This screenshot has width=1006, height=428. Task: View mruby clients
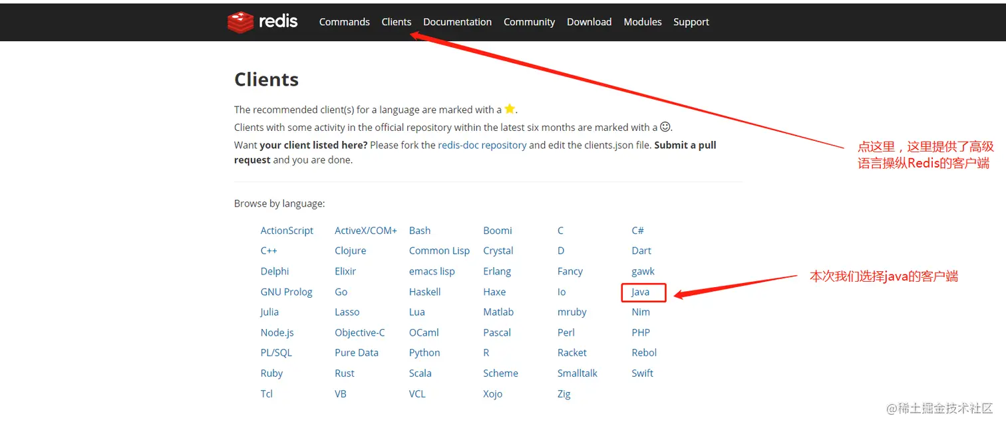click(x=572, y=312)
